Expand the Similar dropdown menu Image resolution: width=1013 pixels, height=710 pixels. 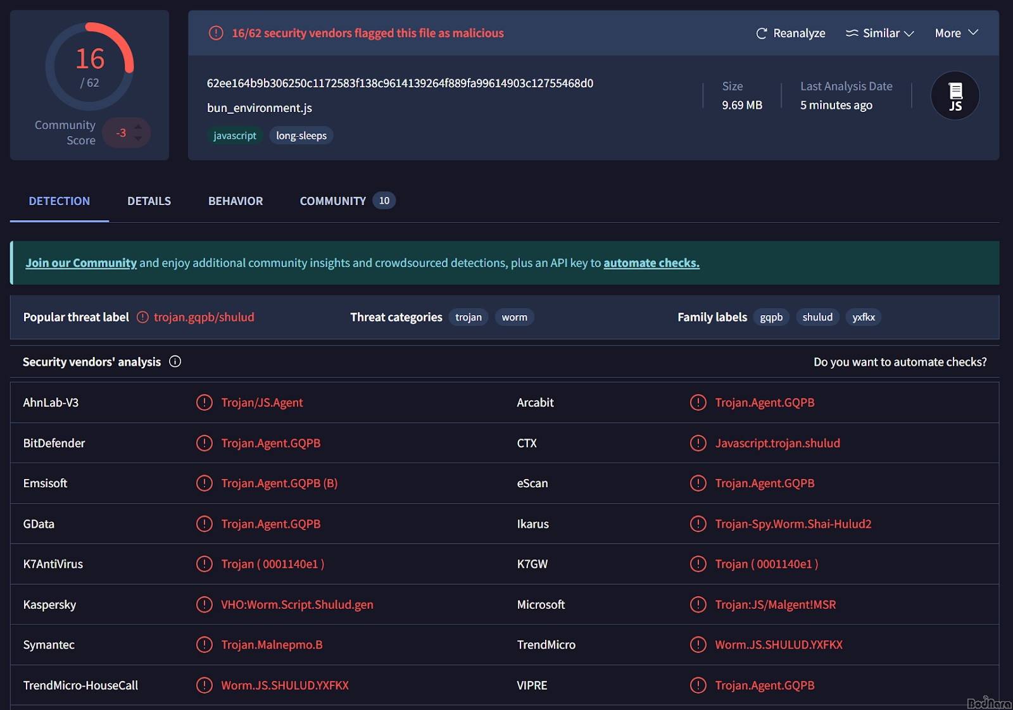[x=880, y=34]
